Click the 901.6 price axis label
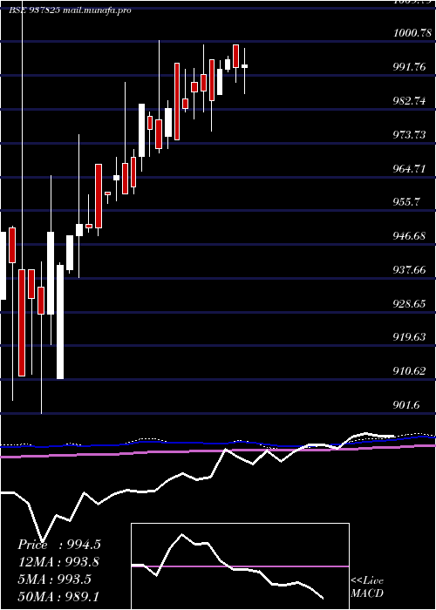The height and width of the screenshot is (610, 436). pos(407,405)
